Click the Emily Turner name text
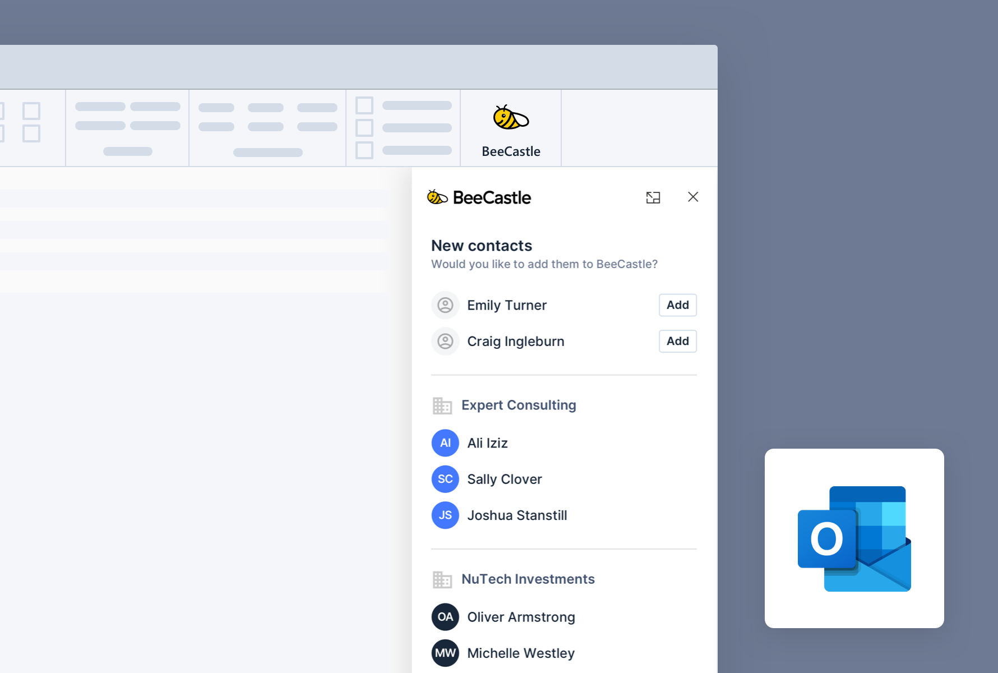The height and width of the screenshot is (673, 998). tap(507, 305)
